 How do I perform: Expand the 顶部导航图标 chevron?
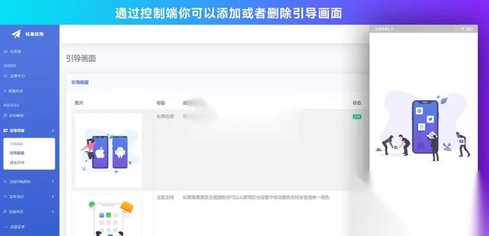(x=53, y=181)
